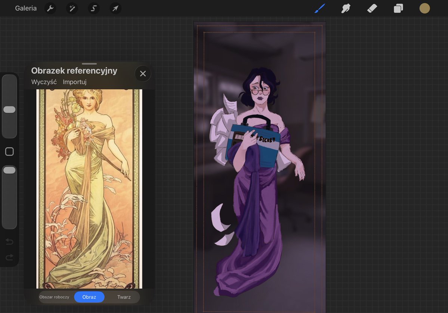This screenshot has height=313, width=448.
Task: Click the Obrazek referencyjny title
Action: pyautogui.click(x=74, y=71)
